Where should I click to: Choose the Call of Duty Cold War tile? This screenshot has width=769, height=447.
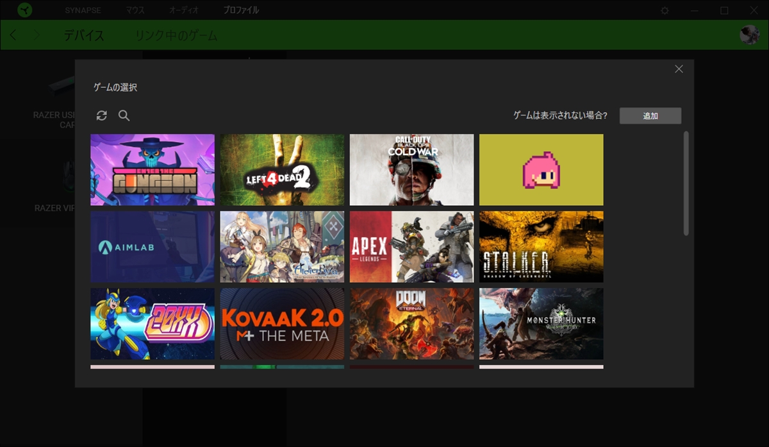411,169
